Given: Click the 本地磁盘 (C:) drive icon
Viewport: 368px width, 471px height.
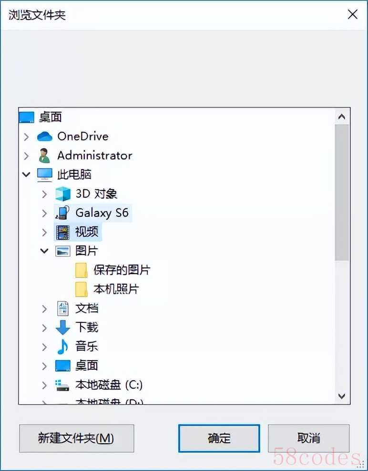Looking at the screenshot, I should coord(62,385).
